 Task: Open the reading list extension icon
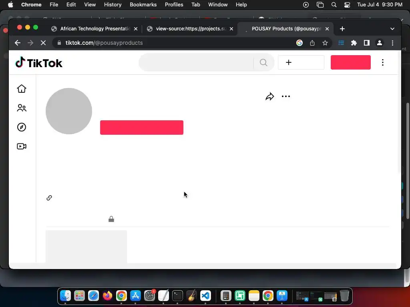pyautogui.click(x=341, y=43)
